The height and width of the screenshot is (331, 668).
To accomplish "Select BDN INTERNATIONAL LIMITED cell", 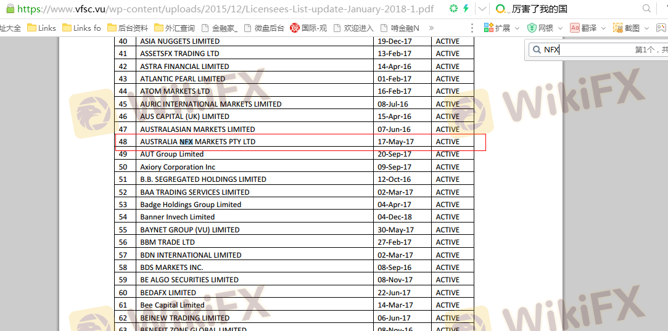I will point(254,255).
